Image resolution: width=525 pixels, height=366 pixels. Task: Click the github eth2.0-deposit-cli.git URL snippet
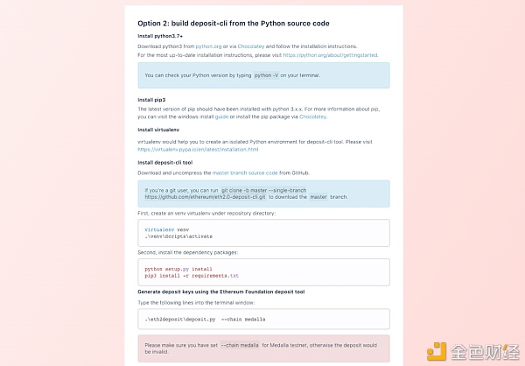pos(206,197)
